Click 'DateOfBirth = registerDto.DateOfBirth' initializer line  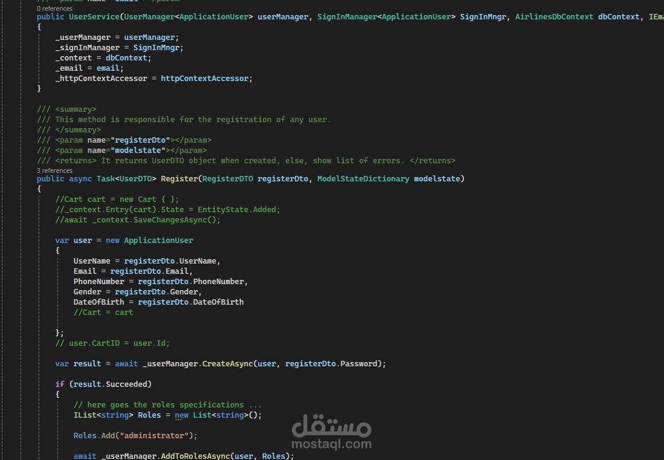(x=158, y=302)
